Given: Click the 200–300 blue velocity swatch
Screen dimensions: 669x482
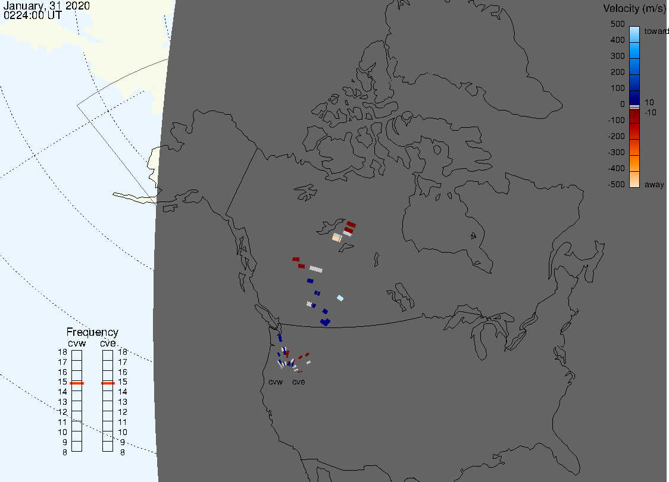Looking at the screenshot, I should (634, 66).
